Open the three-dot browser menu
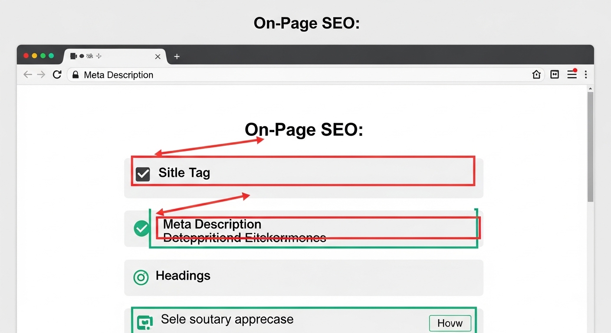 coord(586,75)
